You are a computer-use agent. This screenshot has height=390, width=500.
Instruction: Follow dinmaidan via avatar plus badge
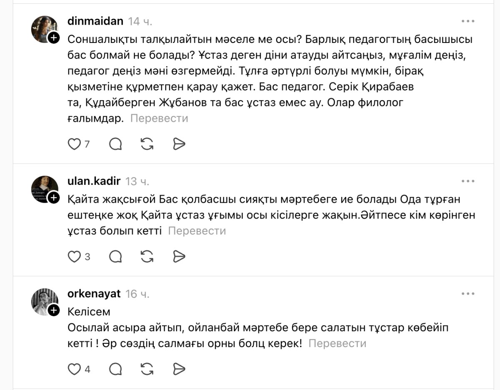click(54, 38)
